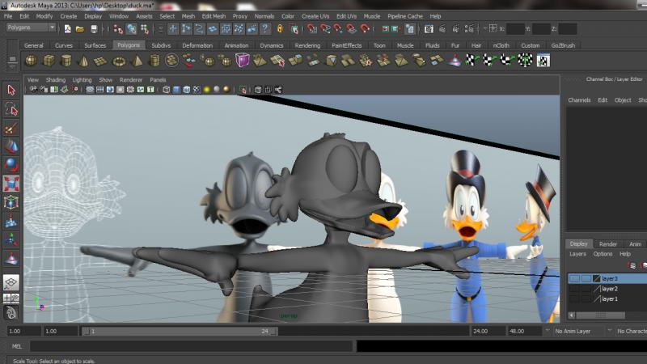The image size is (647, 364).
Task: Click the playback end time field 24.00
Action: pyautogui.click(x=488, y=331)
